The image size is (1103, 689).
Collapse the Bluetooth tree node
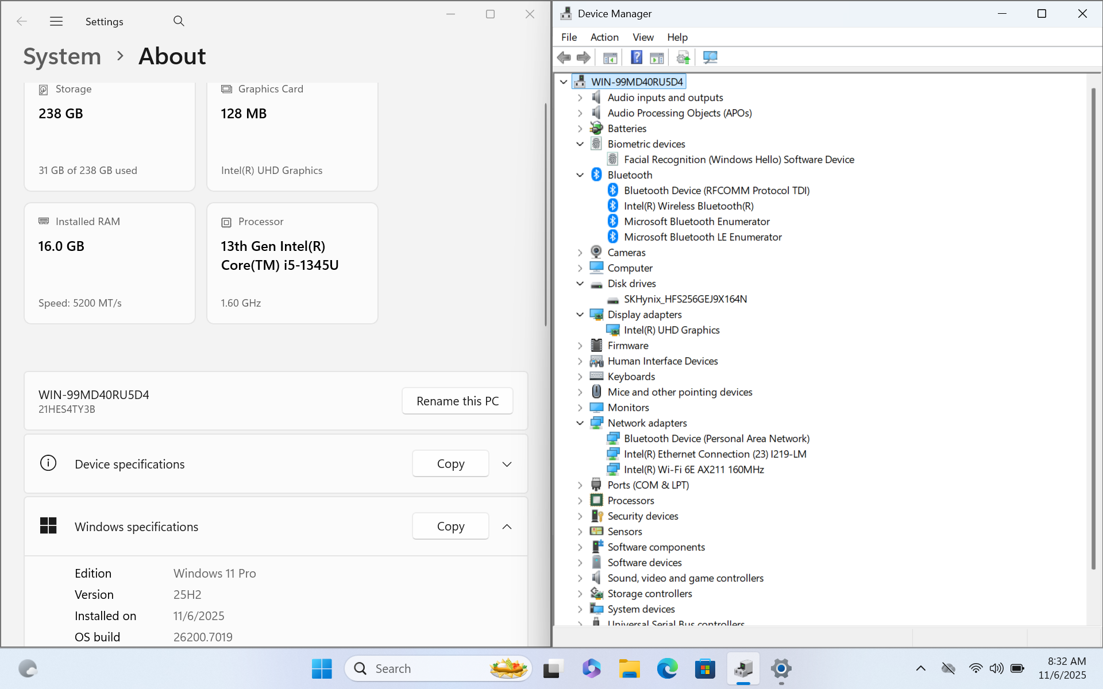tap(580, 175)
